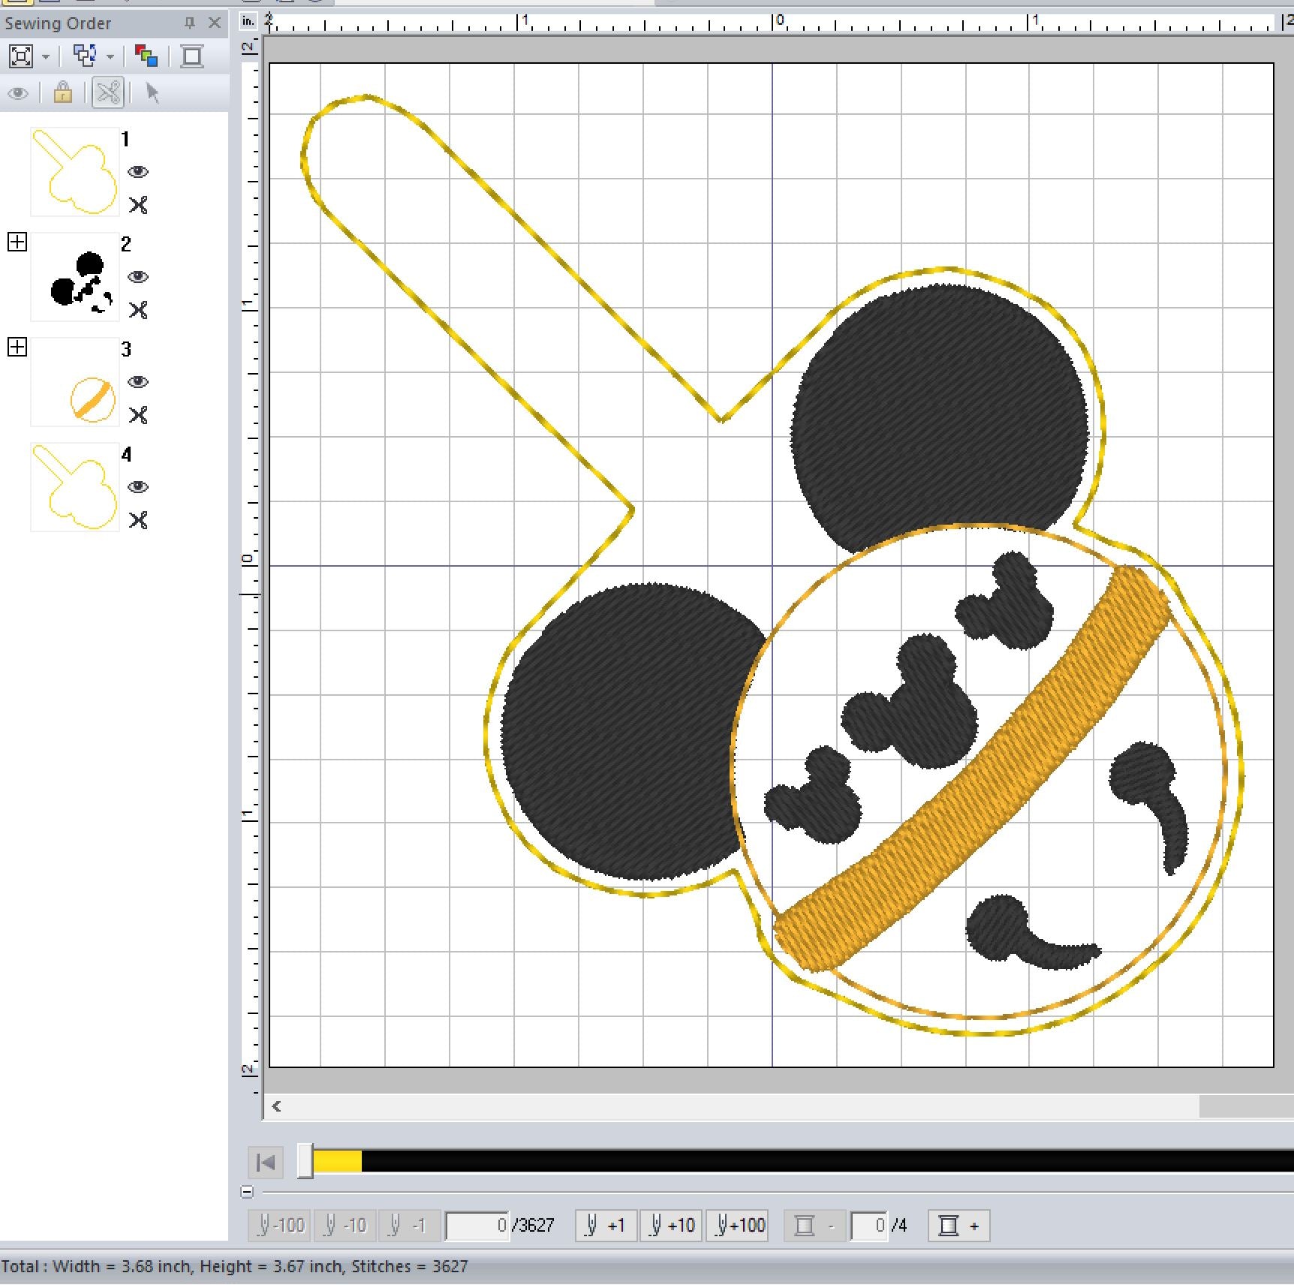
Task: Pin the Sewing Order panel
Action: point(190,23)
